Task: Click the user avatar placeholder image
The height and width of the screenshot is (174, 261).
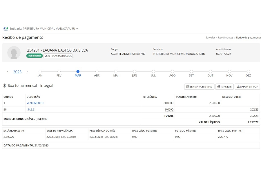Action: tap(14, 52)
